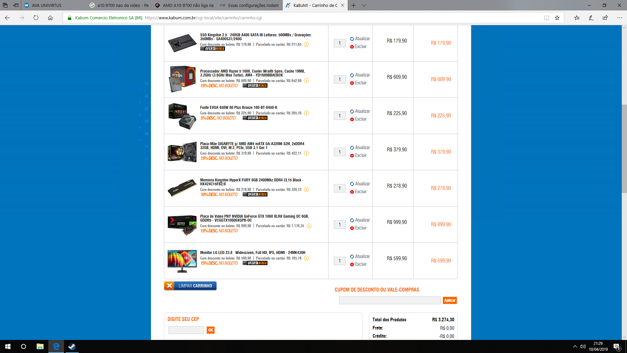Screen dimensions: 627x353
Task: Click Atualizar on the Ryzen 5 1600 row
Action: (x=360, y=75)
